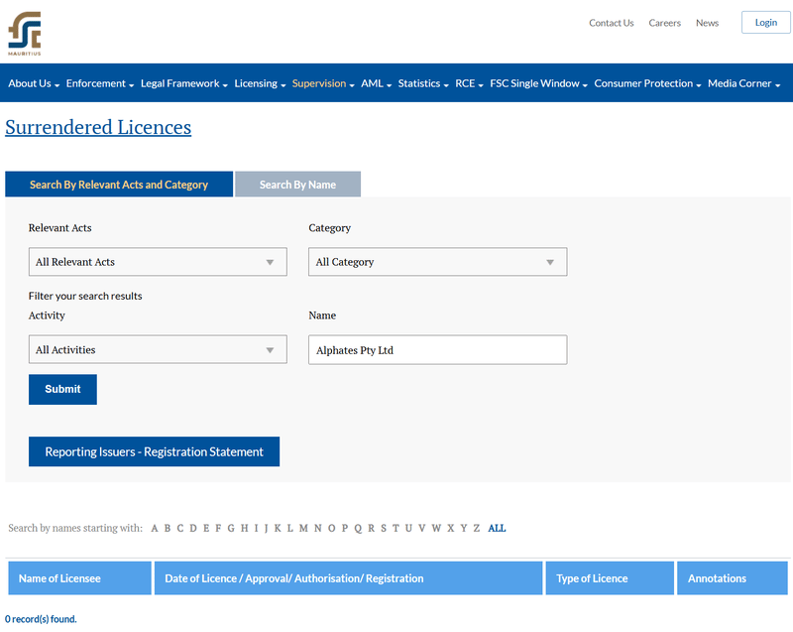Filter names starting with letter P
This screenshot has width=793, height=632.
pos(345,528)
